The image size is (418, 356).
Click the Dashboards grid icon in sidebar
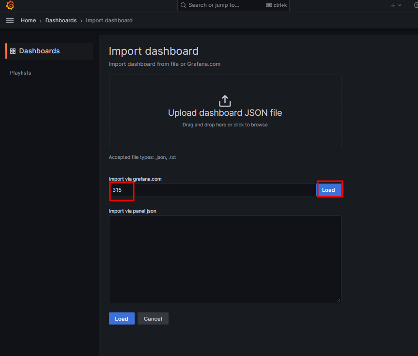point(13,51)
